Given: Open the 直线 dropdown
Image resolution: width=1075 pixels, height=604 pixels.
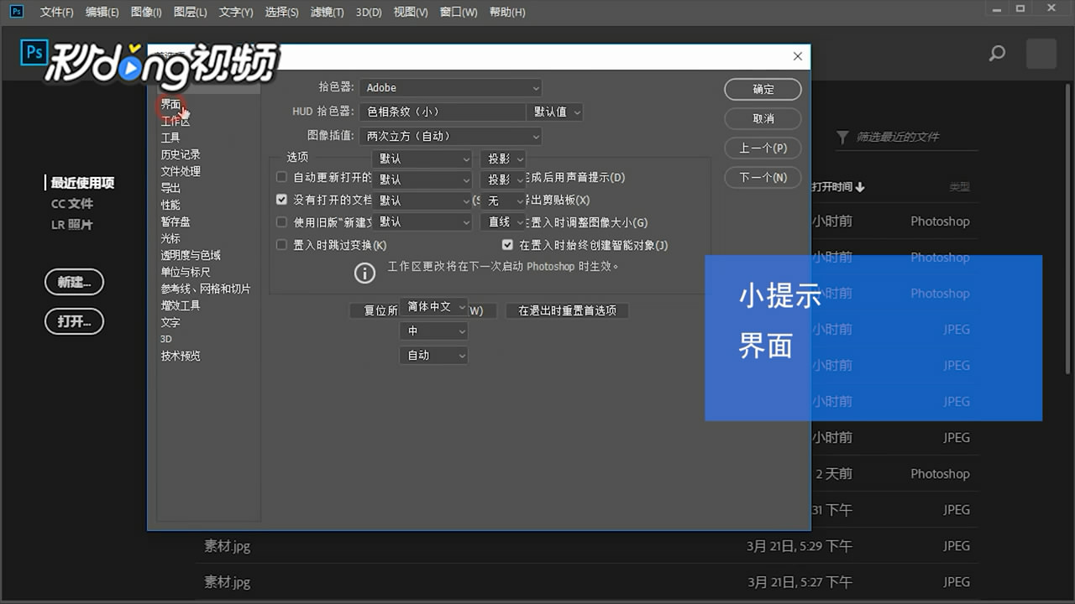Looking at the screenshot, I should (503, 221).
